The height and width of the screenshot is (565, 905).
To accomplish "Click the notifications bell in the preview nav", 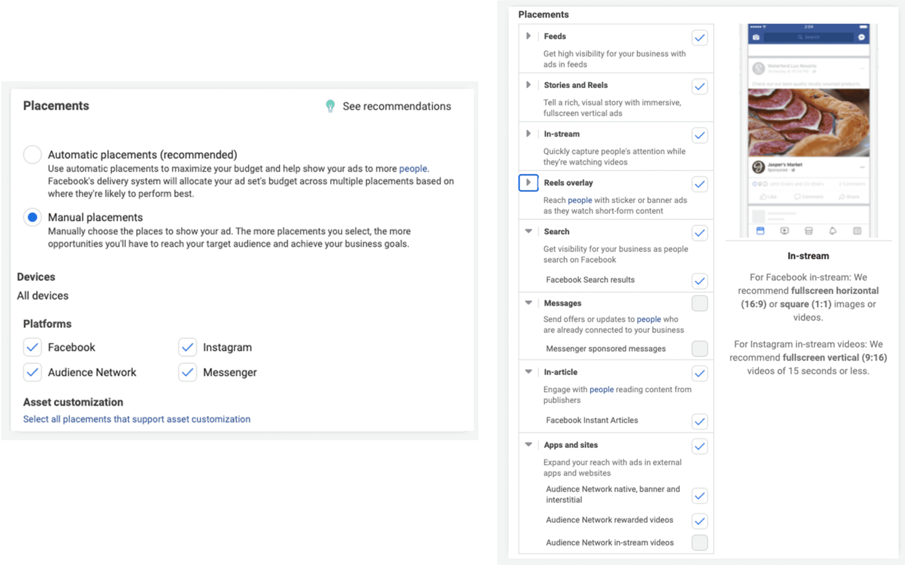I will click(832, 230).
